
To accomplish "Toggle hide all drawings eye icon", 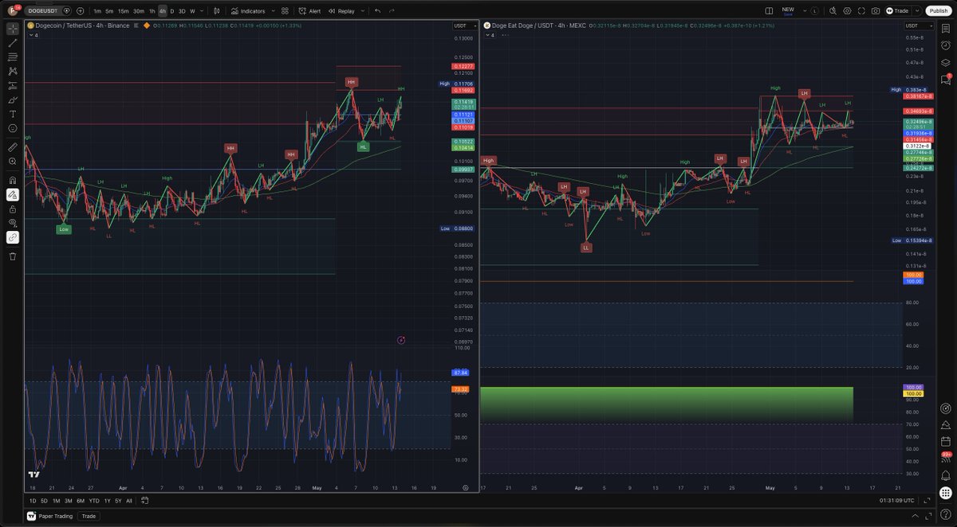I will pyautogui.click(x=13, y=223).
